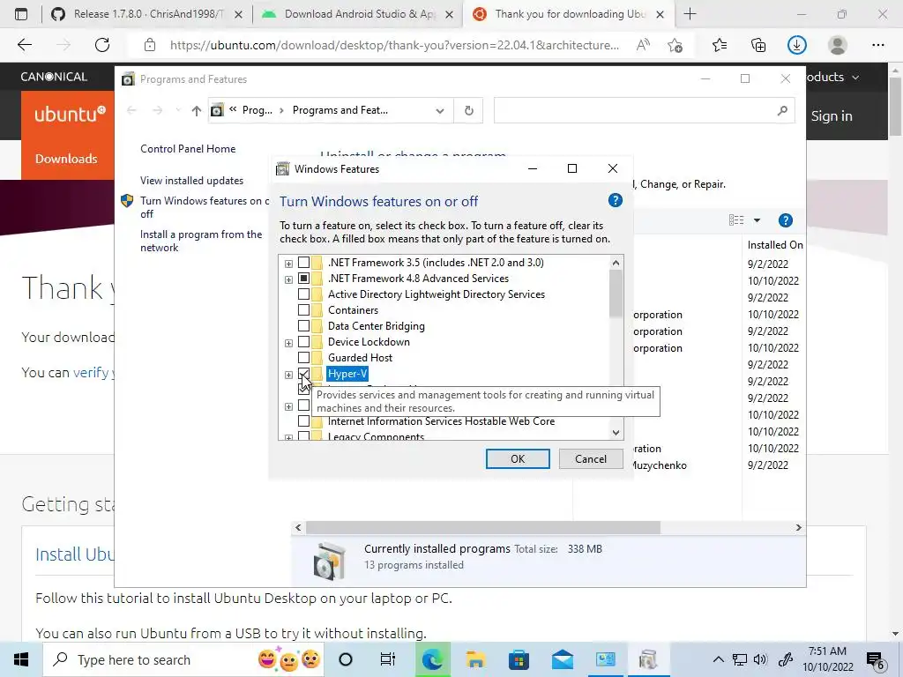The width and height of the screenshot is (903, 677).
Task: Open Edge tab actions menu icon
Action: pos(21,14)
